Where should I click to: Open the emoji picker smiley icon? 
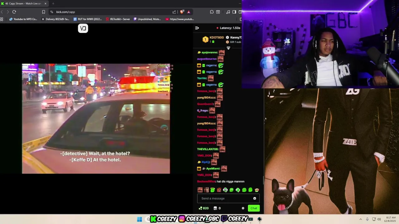(x=255, y=198)
